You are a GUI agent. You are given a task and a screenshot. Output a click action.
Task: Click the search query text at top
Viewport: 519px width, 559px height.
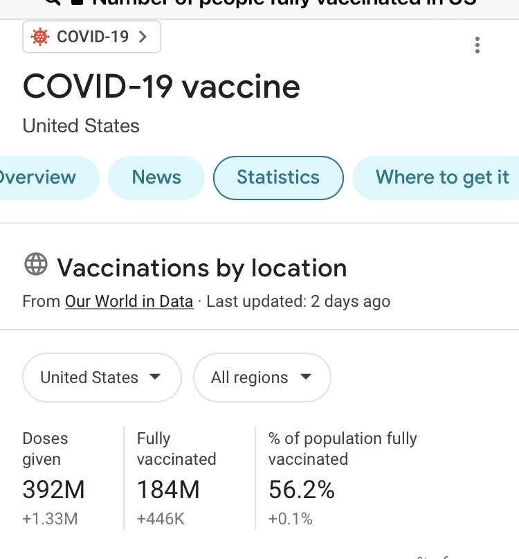click(284, 3)
